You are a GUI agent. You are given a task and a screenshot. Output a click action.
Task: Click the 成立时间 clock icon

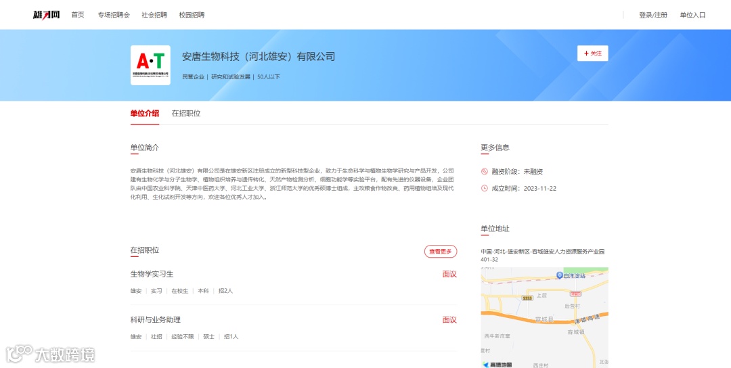[x=485, y=188]
